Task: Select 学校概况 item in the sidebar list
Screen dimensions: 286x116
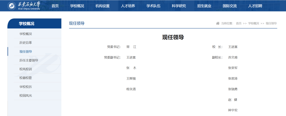Action: (26, 34)
